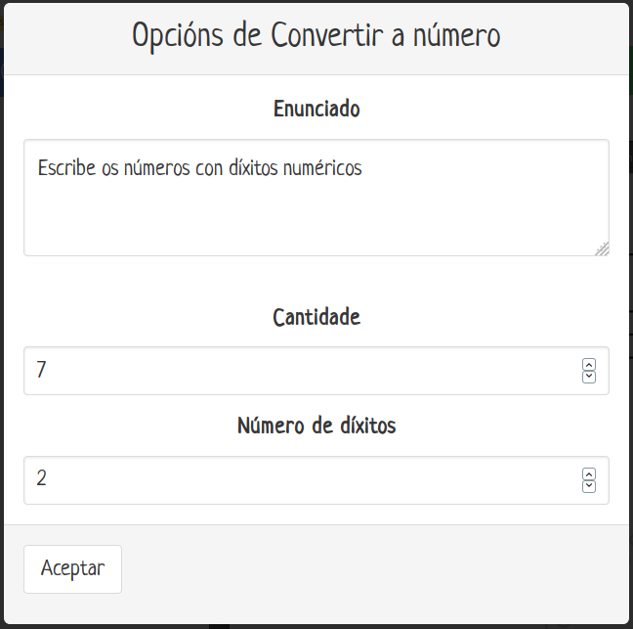This screenshot has width=633, height=629.
Task: Place cursor in text "Escribe os números"
Action: [107, 168]
